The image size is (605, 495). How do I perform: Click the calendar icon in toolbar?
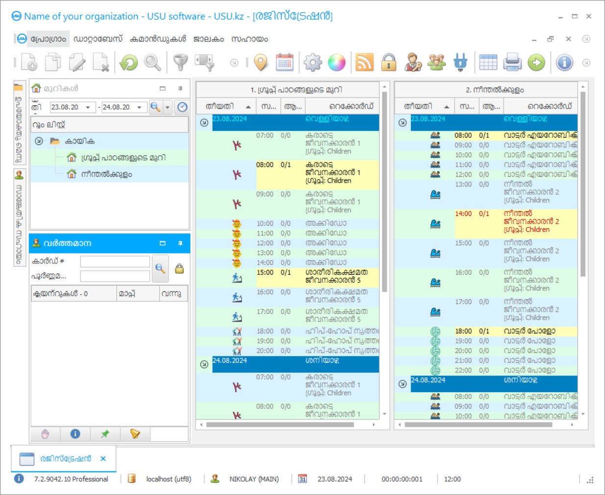pyautogui.click(x=285, y=63)
